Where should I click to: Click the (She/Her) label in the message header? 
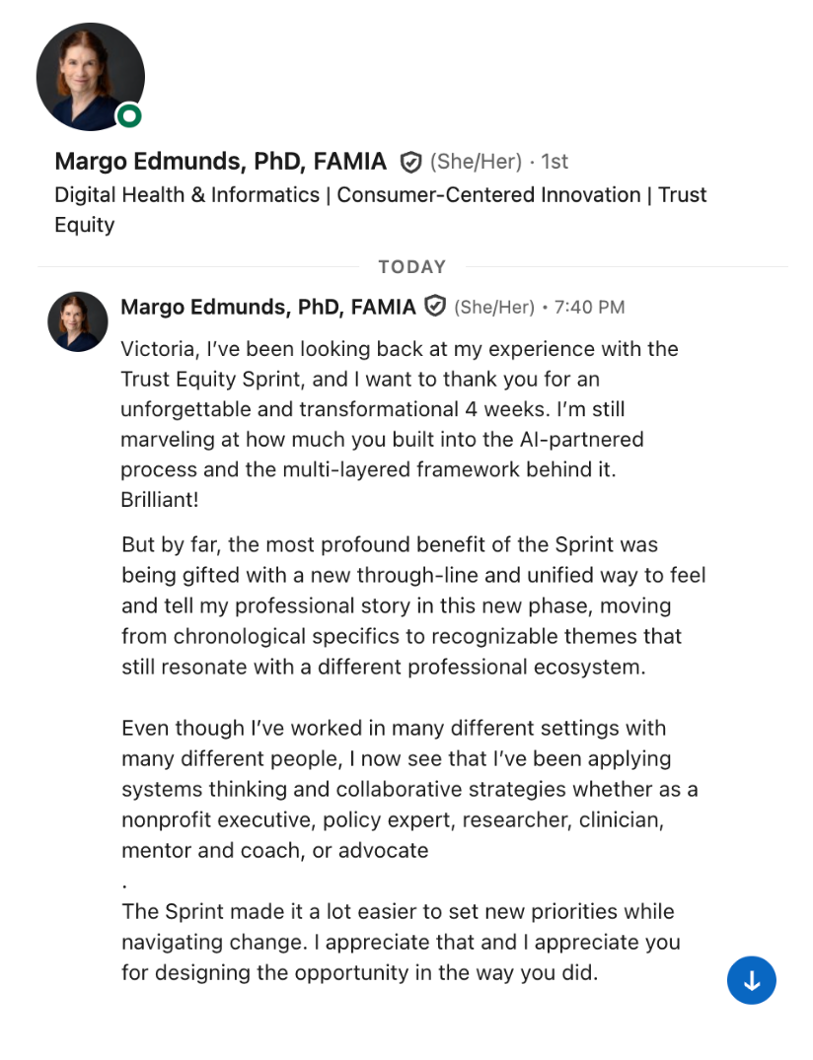tap(494, 308)
